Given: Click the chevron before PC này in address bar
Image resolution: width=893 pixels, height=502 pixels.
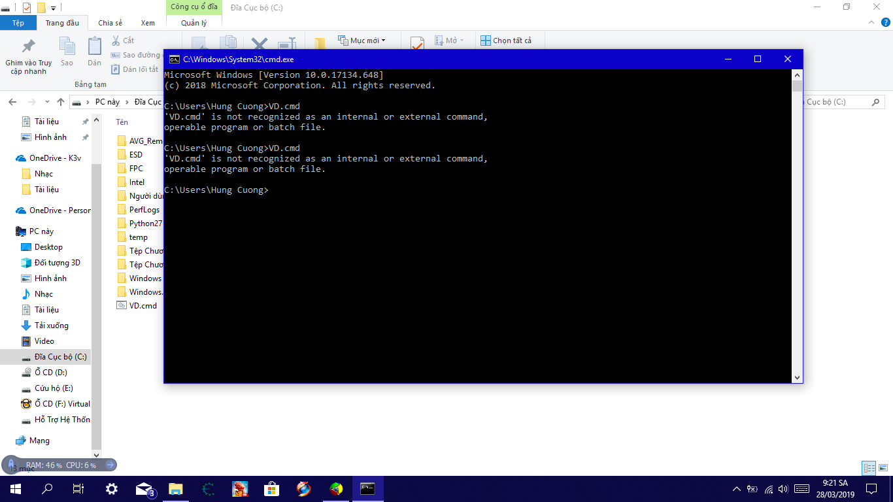Looking at the screenshot, I should (88, 102).
